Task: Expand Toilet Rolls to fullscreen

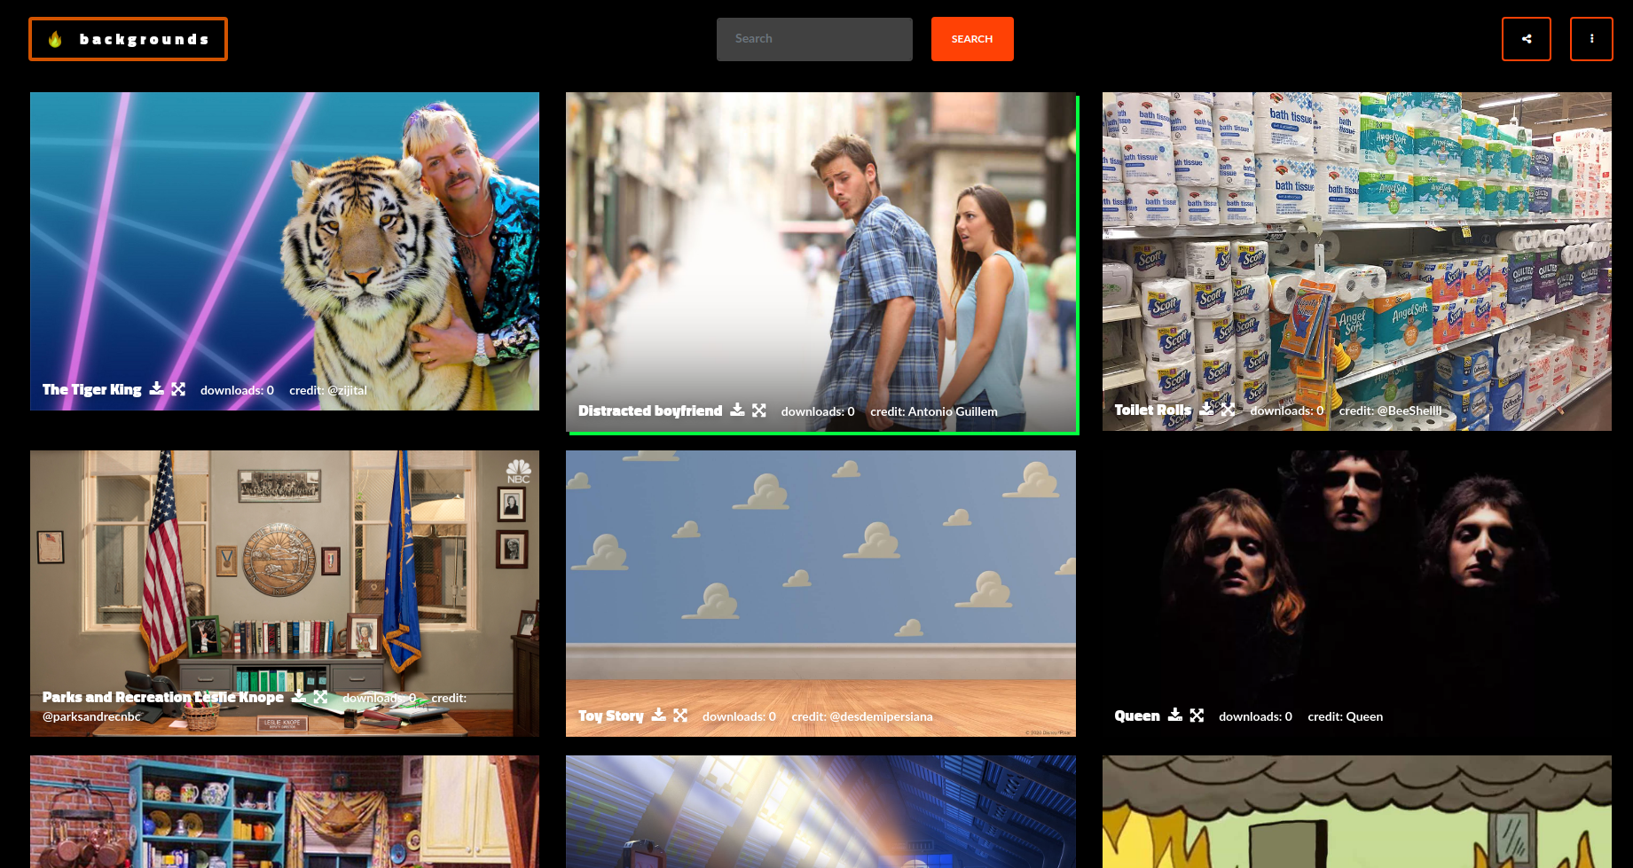Action: pos(1228,409)
